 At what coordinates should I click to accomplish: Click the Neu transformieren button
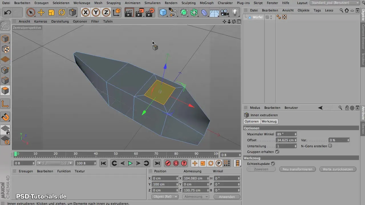[x=297, y=169]
